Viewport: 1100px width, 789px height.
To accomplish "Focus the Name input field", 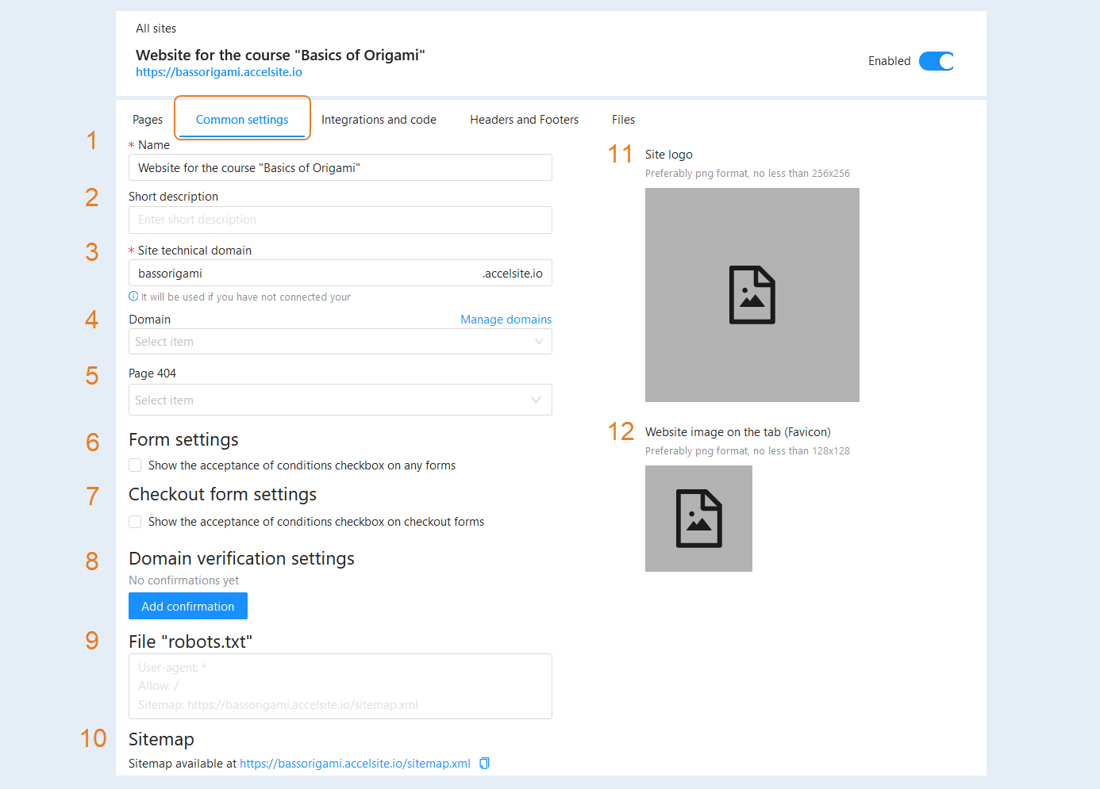I will tap(340, 167).
